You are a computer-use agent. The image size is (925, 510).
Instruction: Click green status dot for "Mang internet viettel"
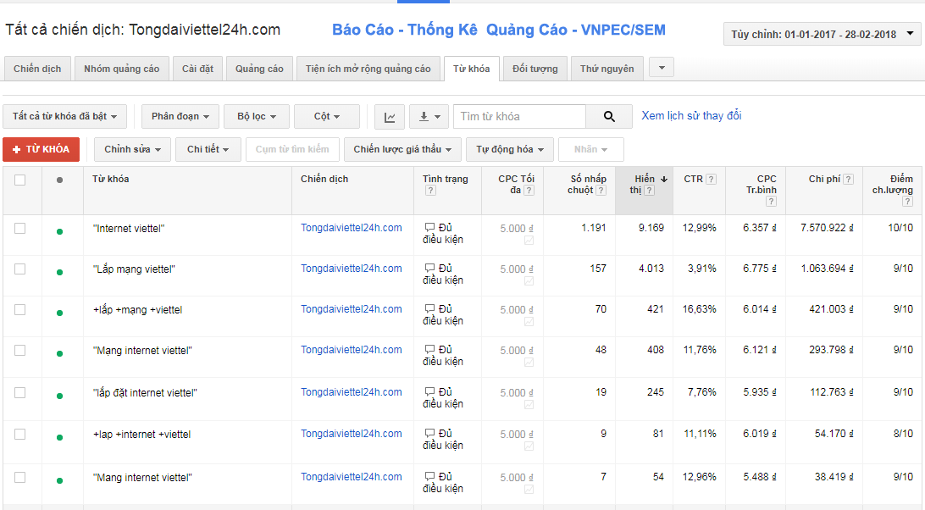tap(59, 480)
